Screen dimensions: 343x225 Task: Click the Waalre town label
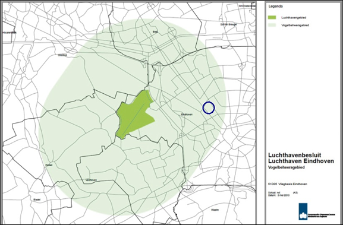click(215, 210)
